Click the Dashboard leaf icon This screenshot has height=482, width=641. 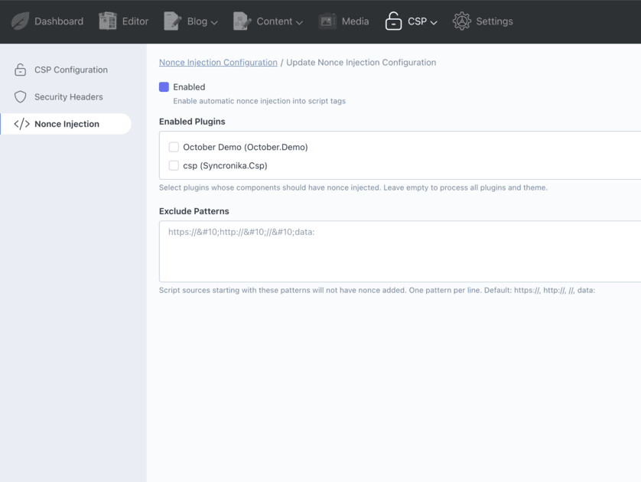click(20, 21)
